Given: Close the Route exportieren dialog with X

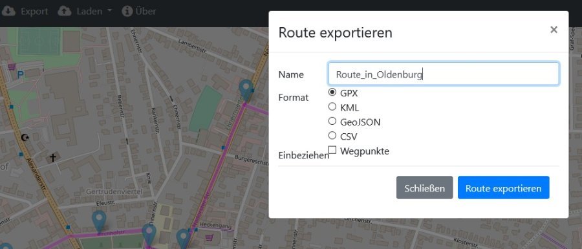Looking at the screenshot, I should pyautogui.click(x=554, y=30).
